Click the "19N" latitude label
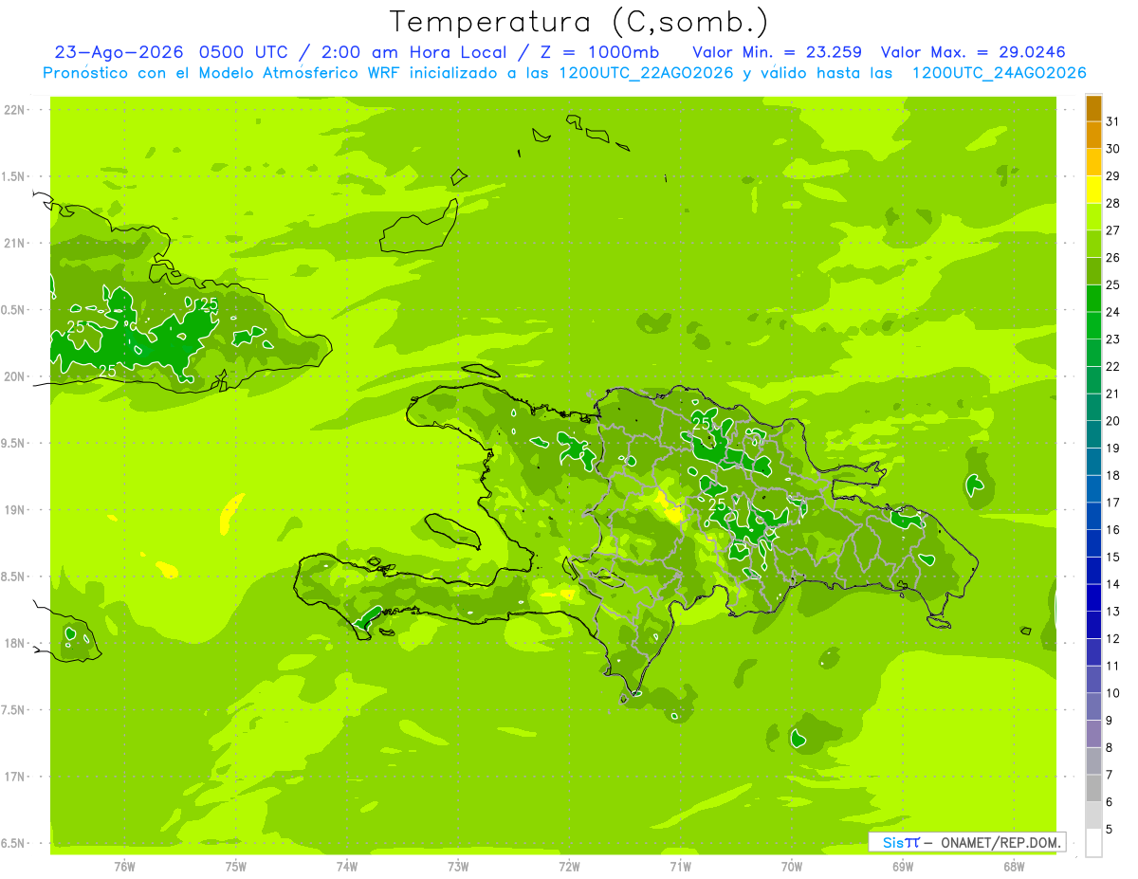1138x879 pixels. 15,510
